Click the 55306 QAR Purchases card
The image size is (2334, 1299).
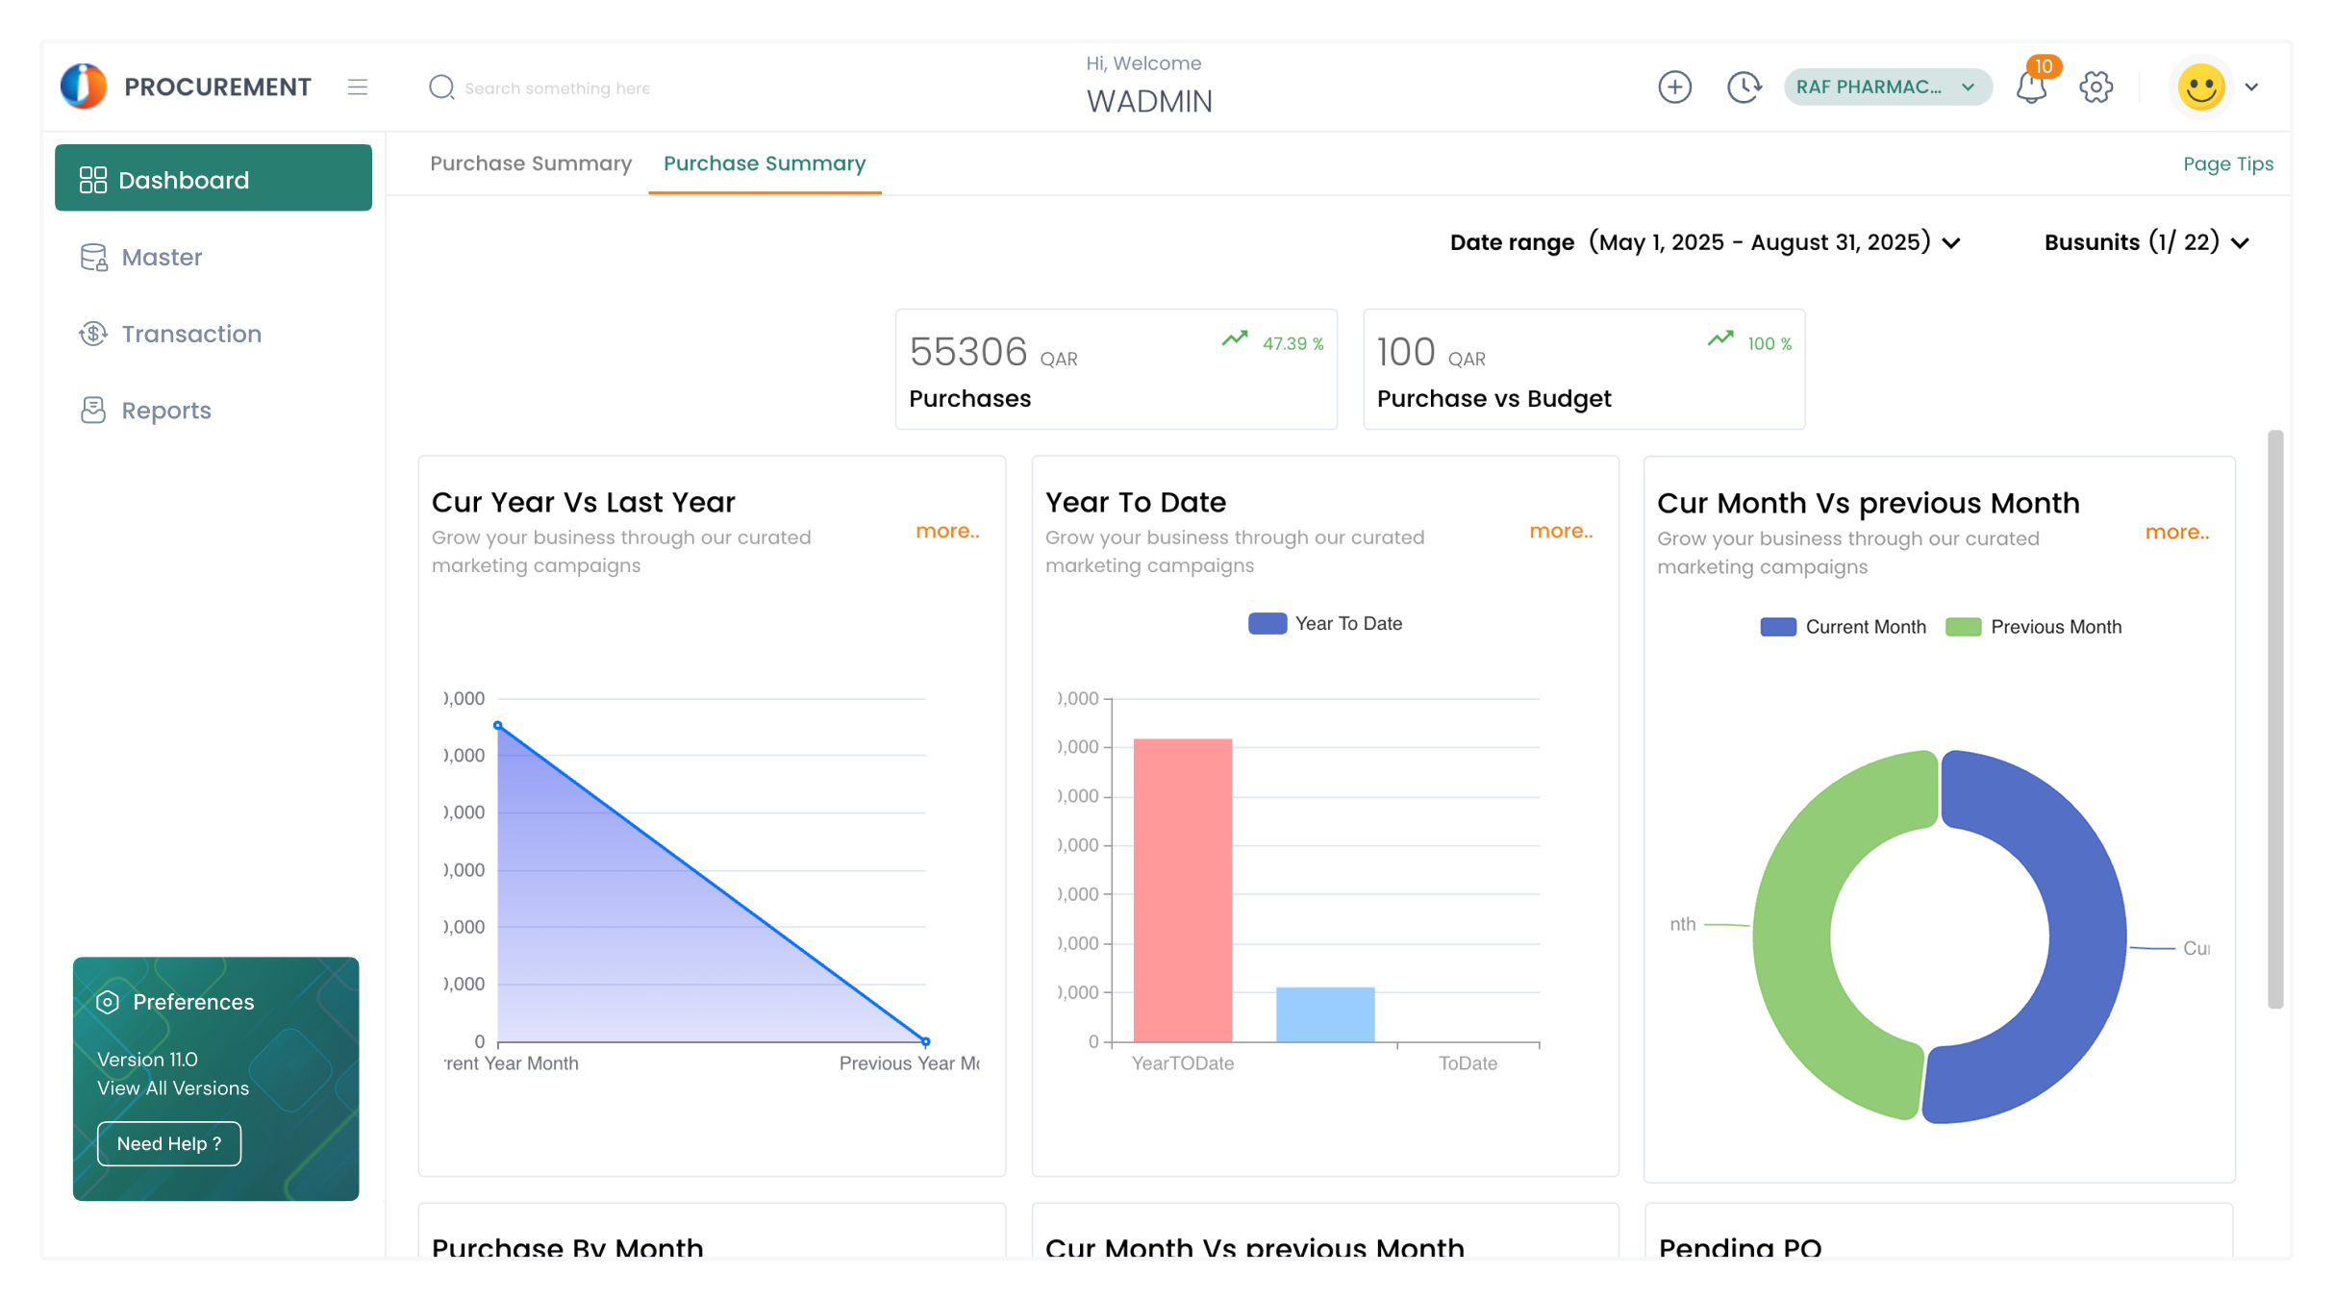1116,369
